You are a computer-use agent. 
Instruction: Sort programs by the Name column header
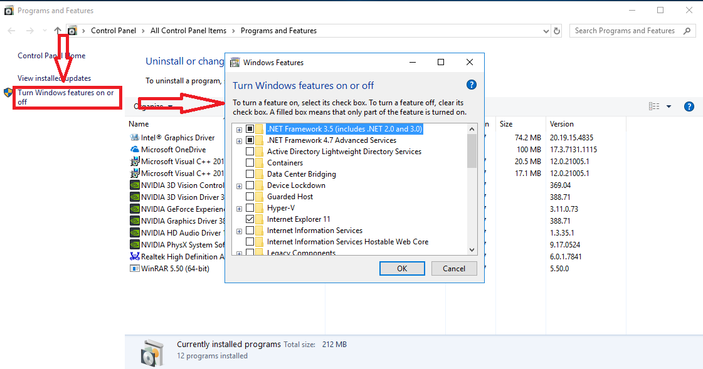click(x=139, y=124)
